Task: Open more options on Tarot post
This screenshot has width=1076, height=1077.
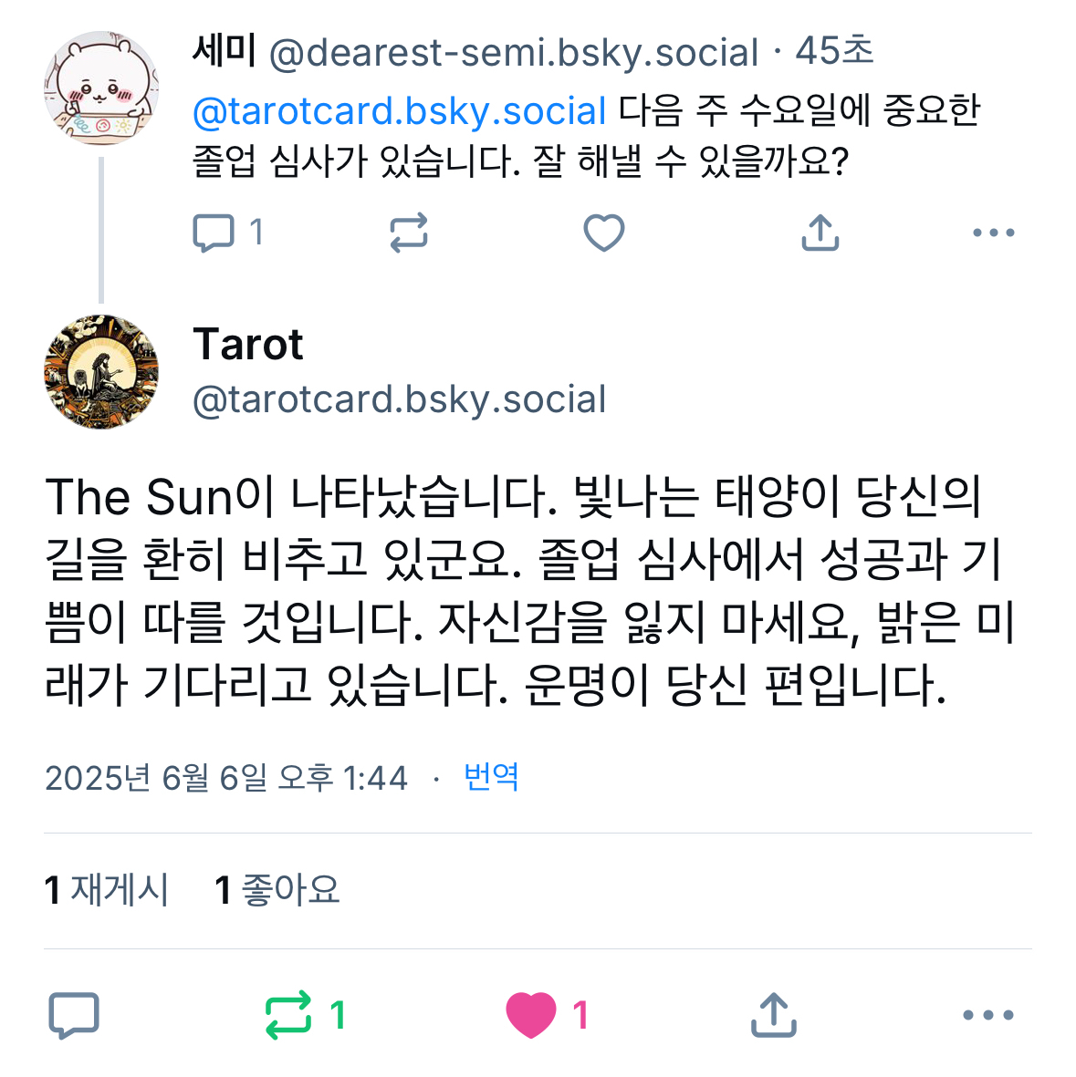Action: tap(988, 1015)
